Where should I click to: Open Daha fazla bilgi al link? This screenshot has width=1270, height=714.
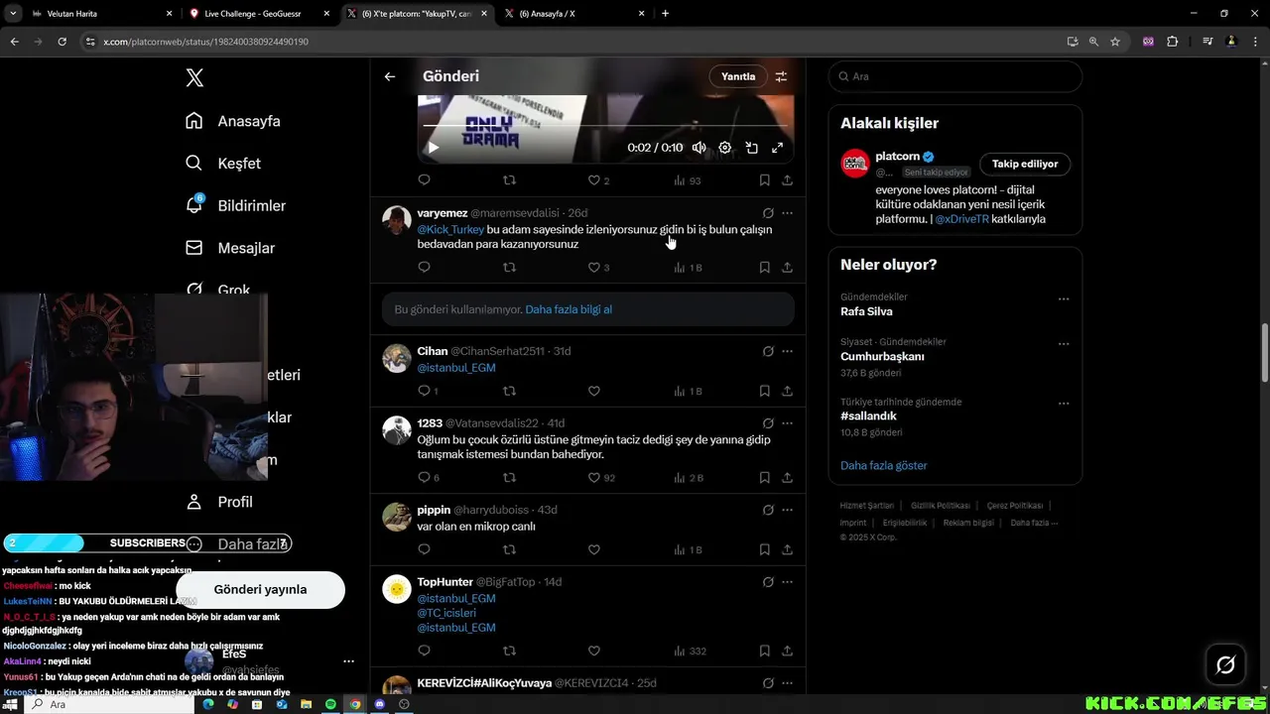[x=569, y=309]
